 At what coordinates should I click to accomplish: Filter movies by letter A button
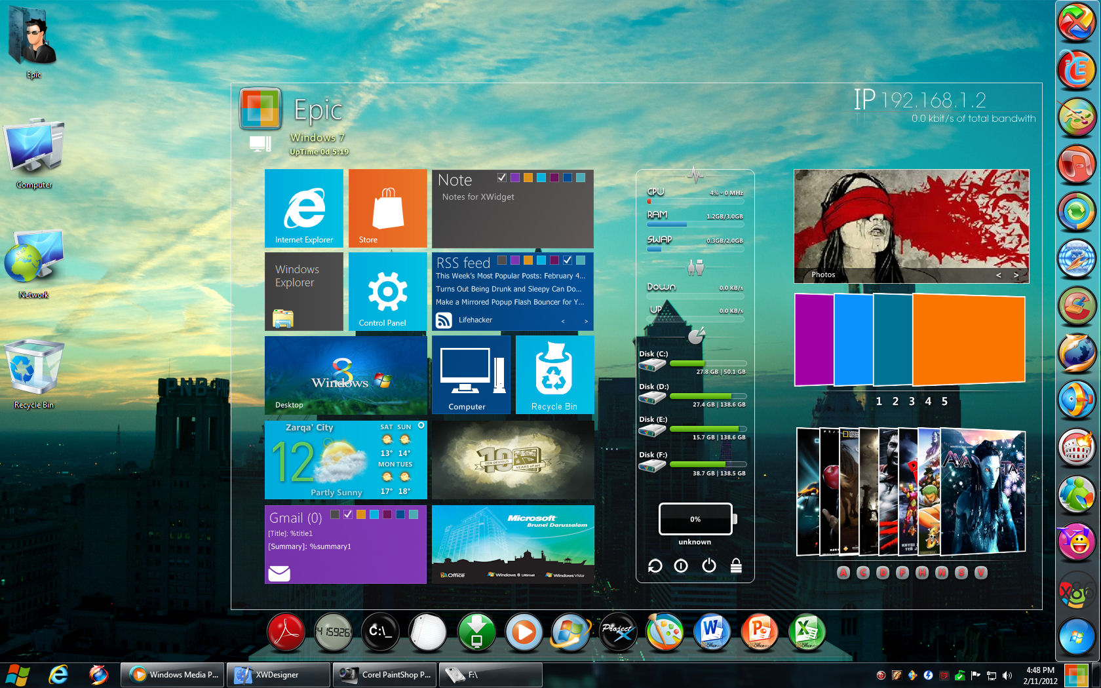point(843,573)
